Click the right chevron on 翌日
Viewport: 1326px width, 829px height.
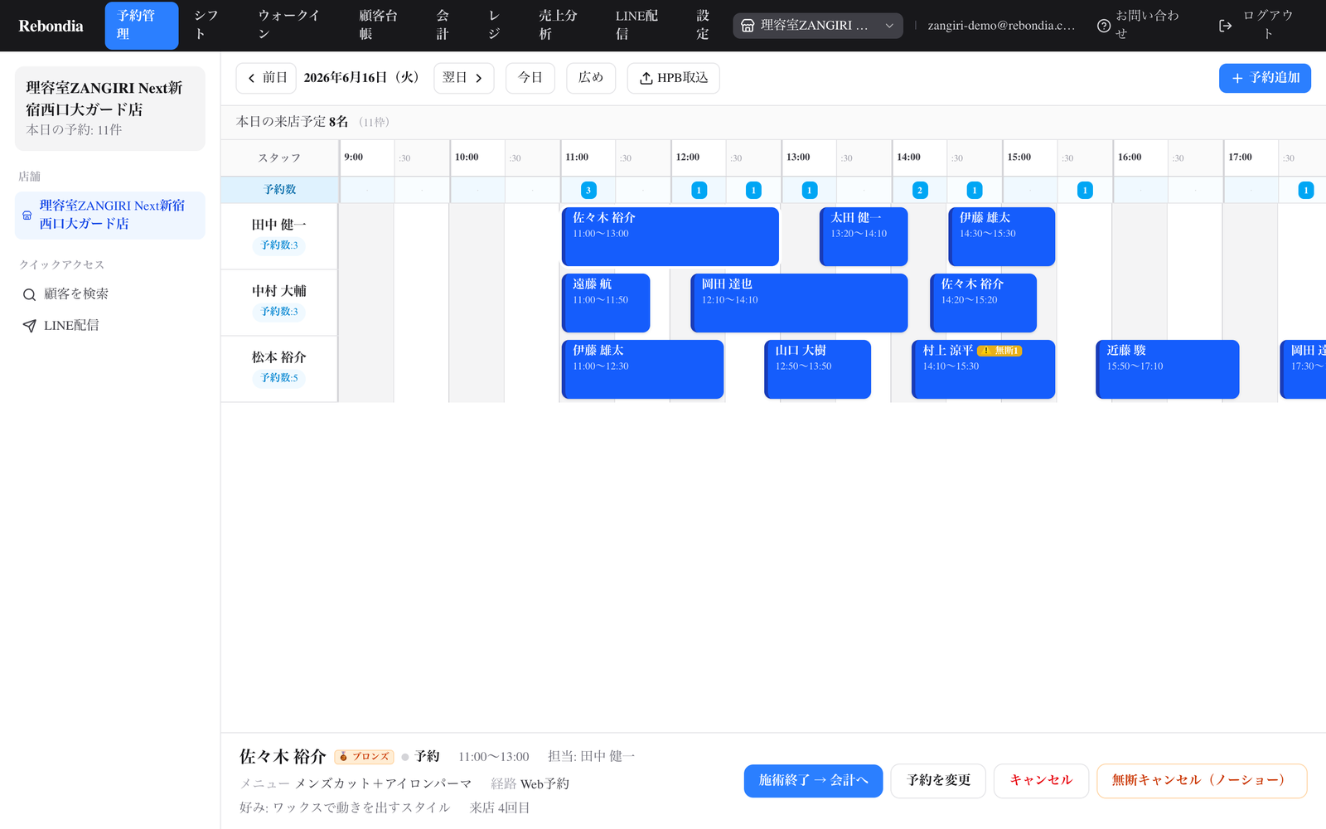click(478, 78)
